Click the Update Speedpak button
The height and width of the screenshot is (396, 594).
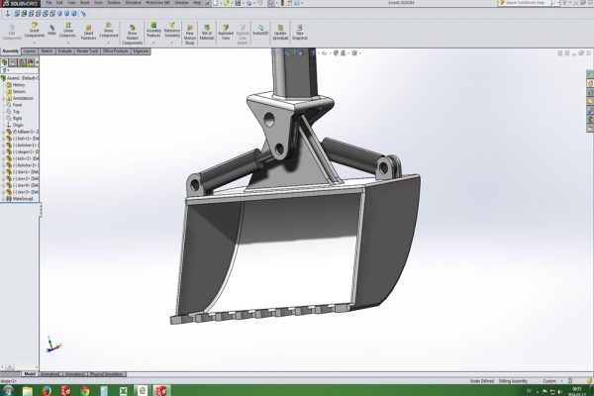tap(280, 32)
